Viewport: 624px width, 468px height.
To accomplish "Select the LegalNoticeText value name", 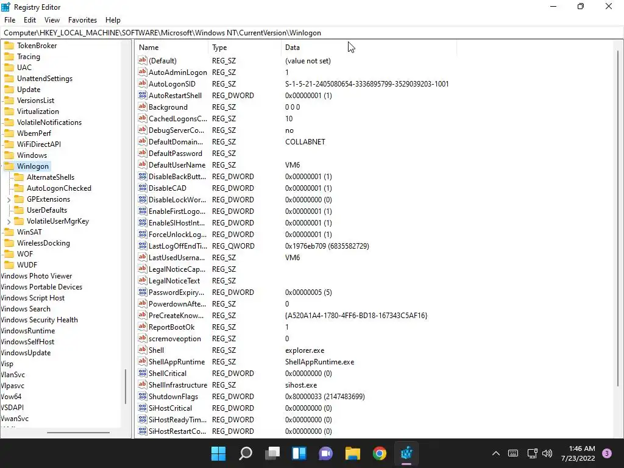I will click(174, 281).
